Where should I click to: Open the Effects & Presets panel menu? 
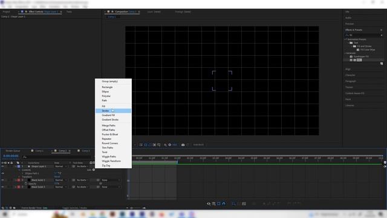coord(382,30)
